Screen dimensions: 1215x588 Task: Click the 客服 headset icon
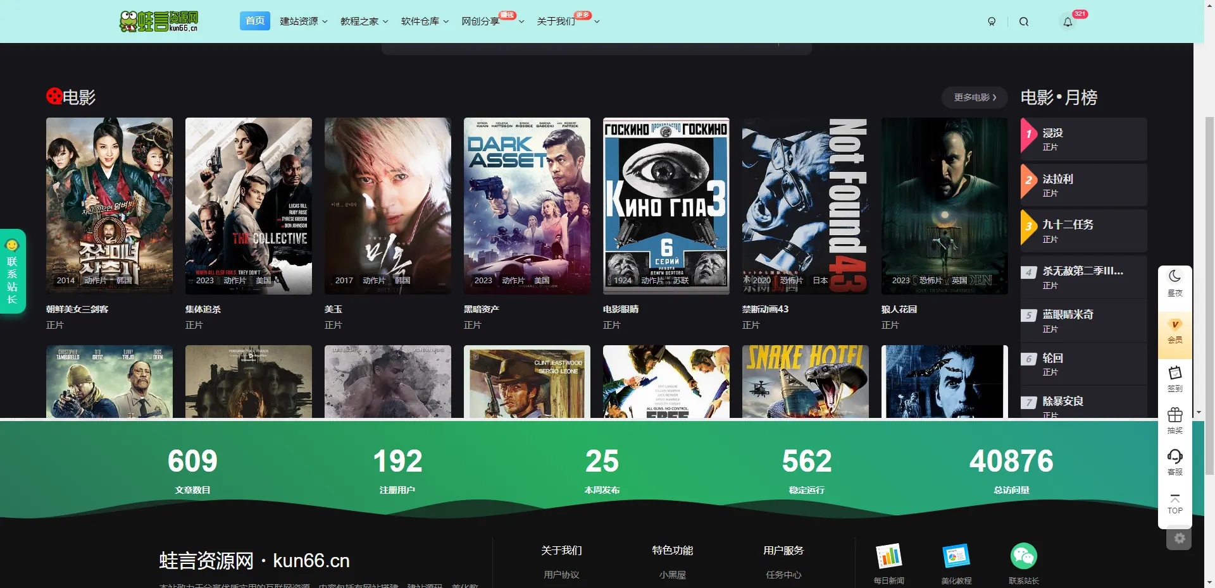click(x=1174, y=456)
